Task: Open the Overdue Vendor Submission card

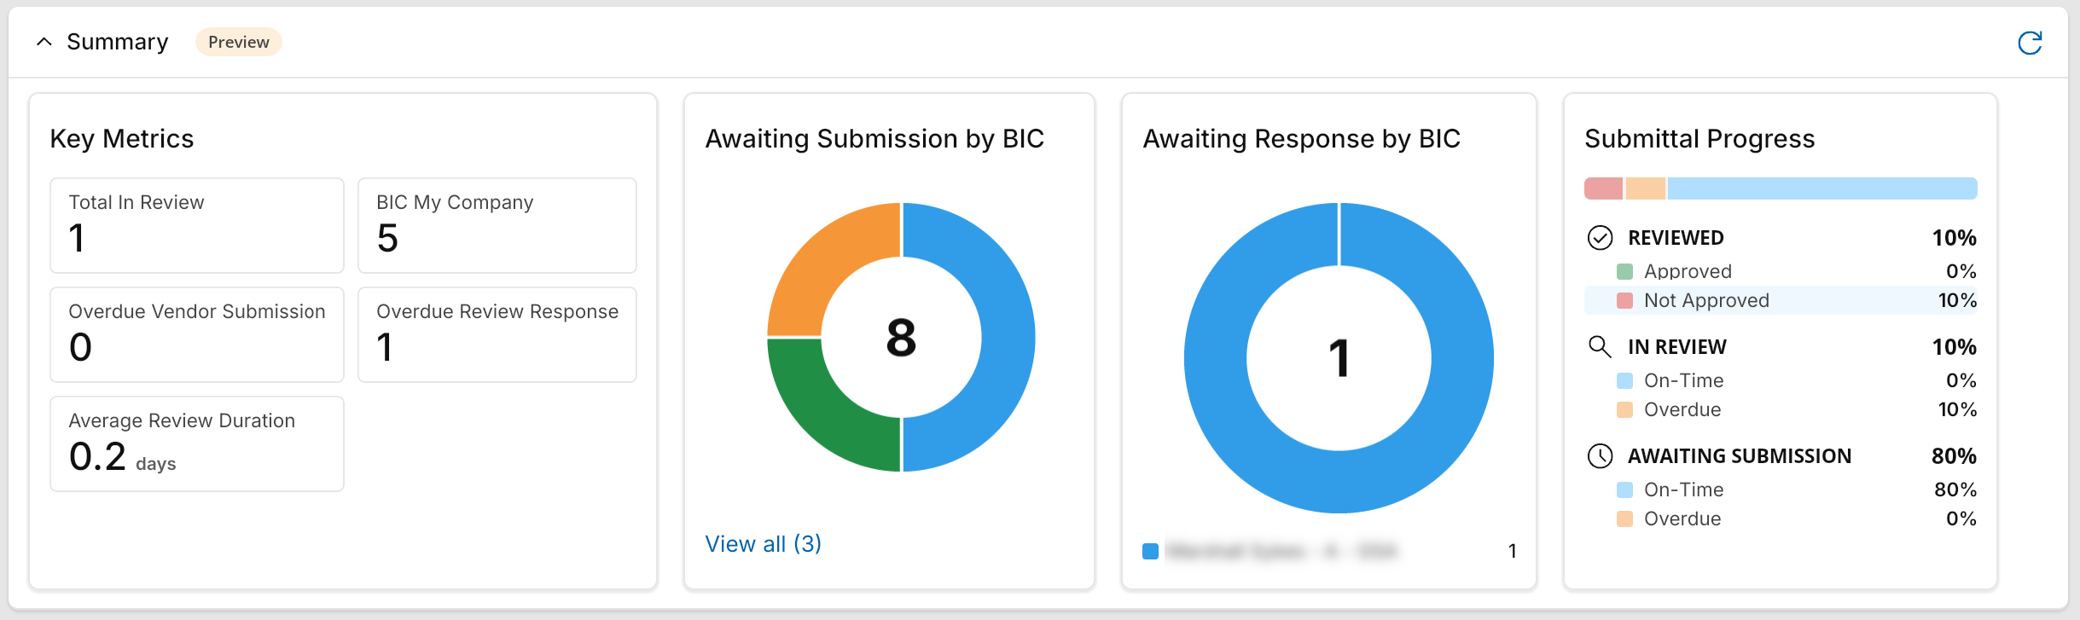Action: (x=197, y=334)
